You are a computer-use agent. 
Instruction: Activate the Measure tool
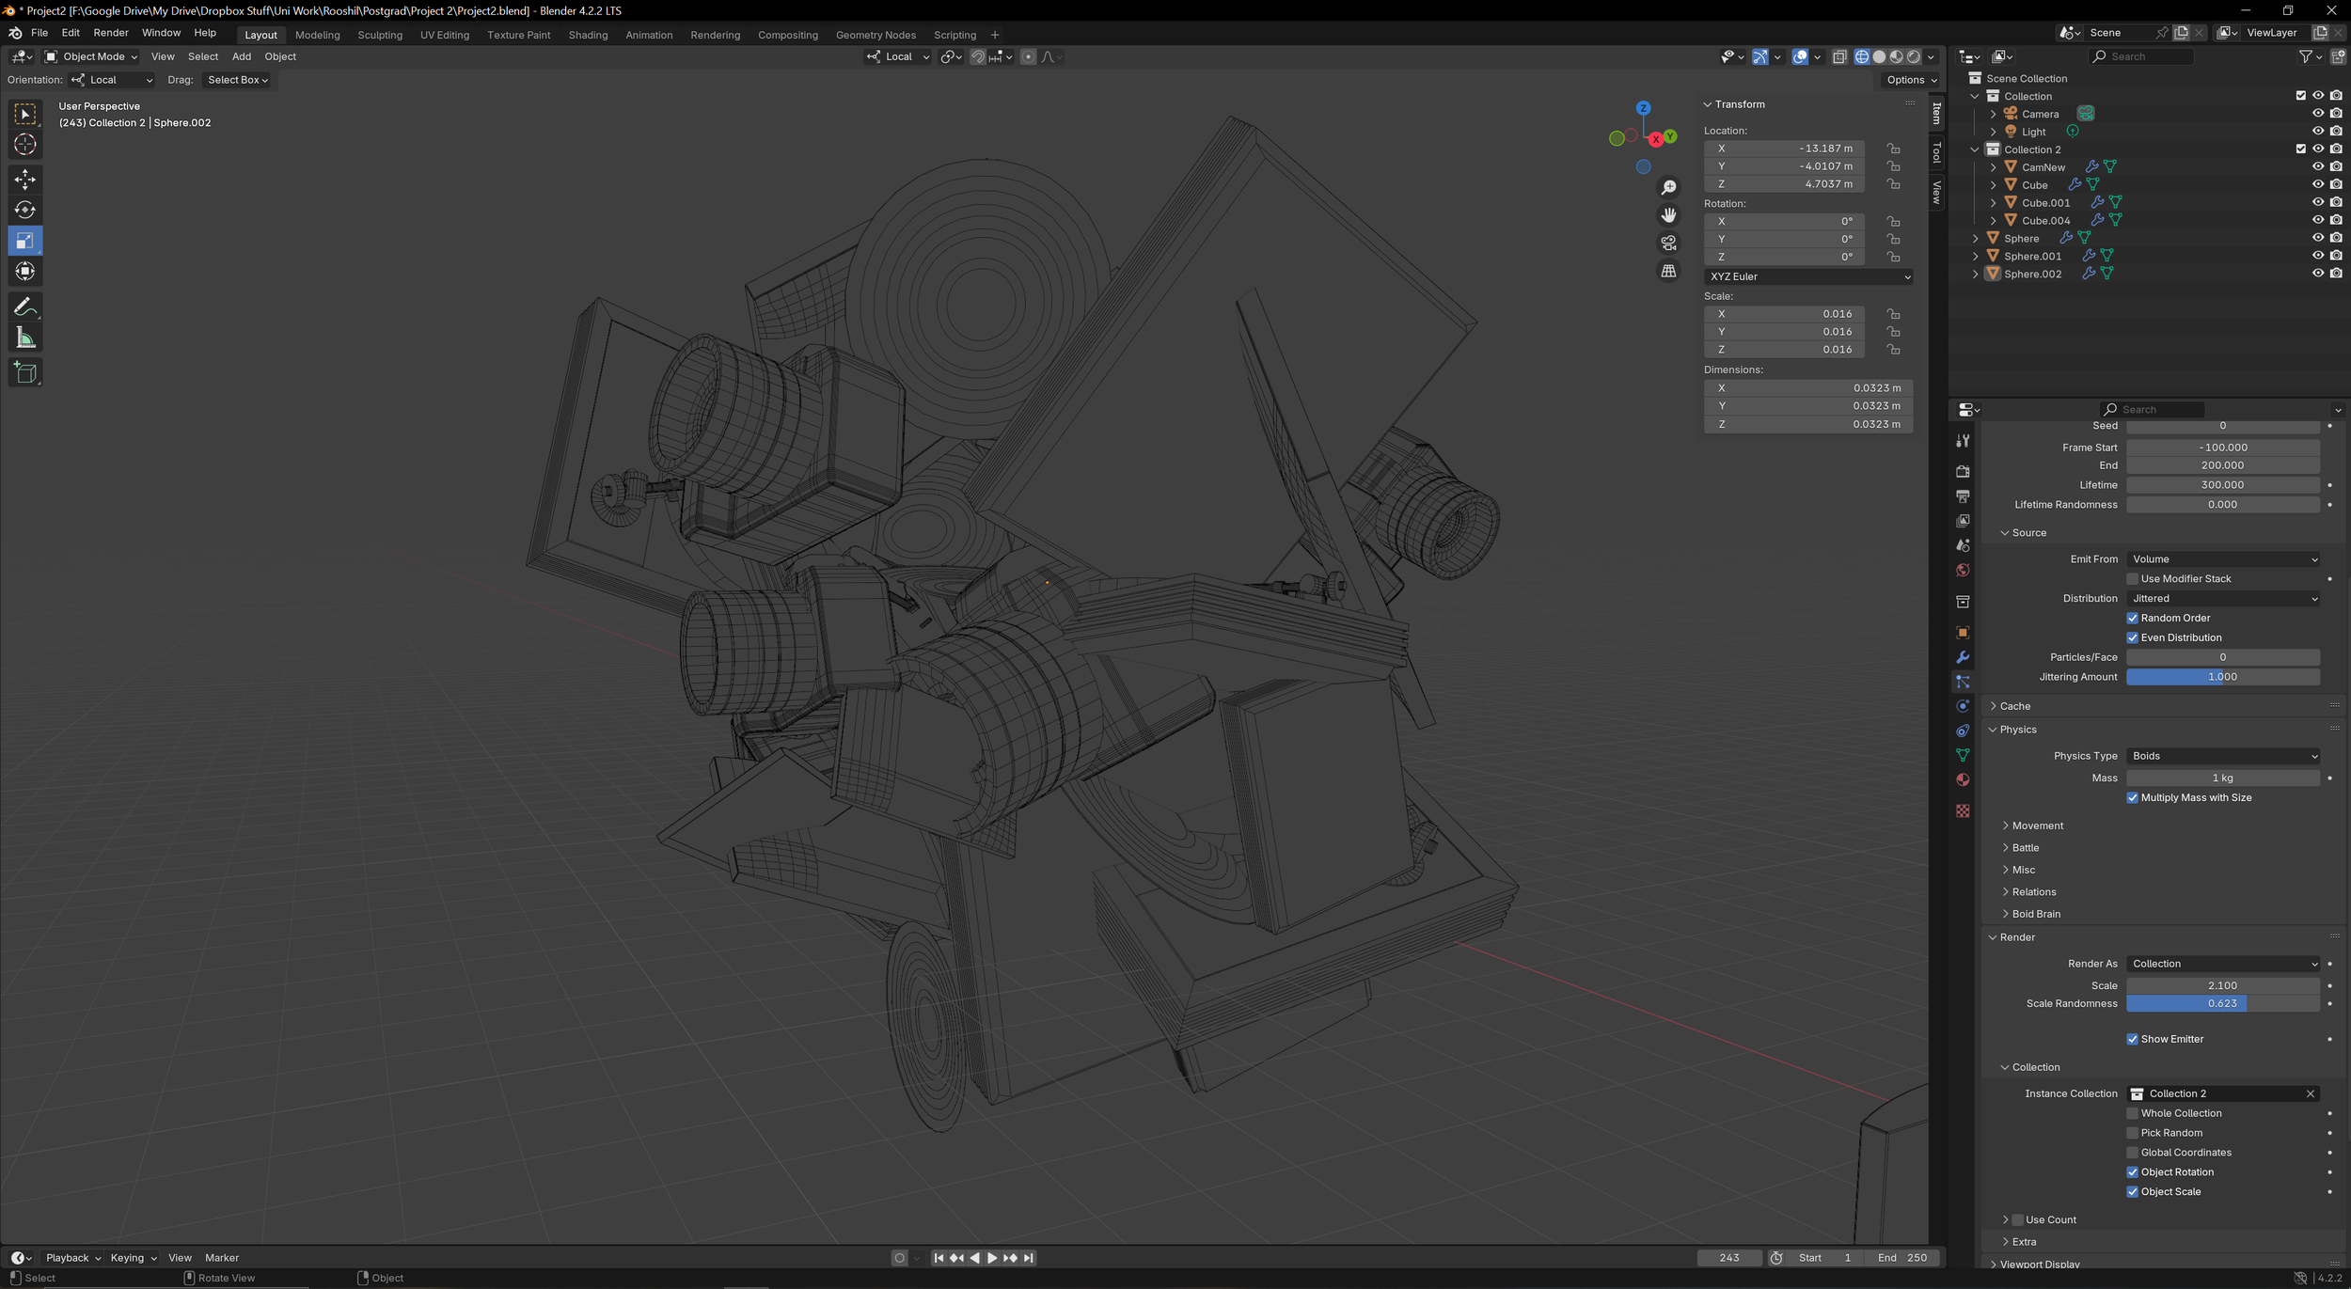coord(25,336)
